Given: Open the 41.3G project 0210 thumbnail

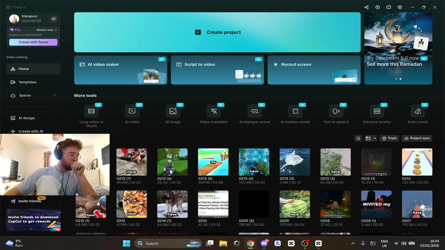Looking at the screenshot, I should pyautogui.click(x=213, y=204).
